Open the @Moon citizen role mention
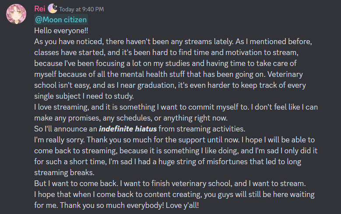The width and height of the screenshot is (341, 214). 61,20
